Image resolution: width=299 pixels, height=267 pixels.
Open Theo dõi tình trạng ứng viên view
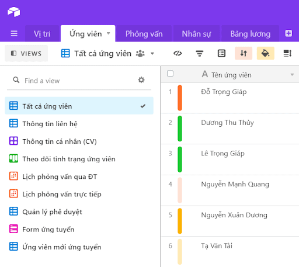pos(79,159)
